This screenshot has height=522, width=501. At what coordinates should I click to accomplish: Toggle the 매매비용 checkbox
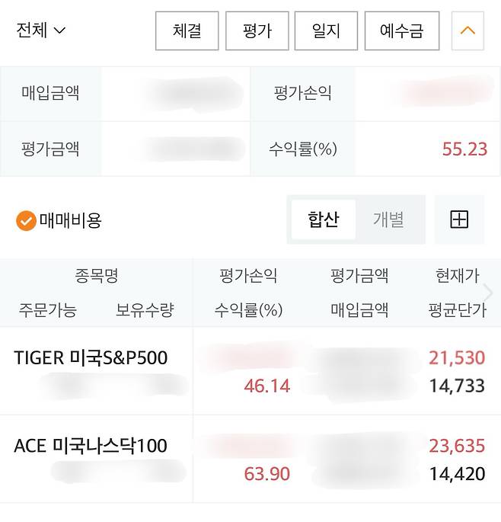pos(27,221)
